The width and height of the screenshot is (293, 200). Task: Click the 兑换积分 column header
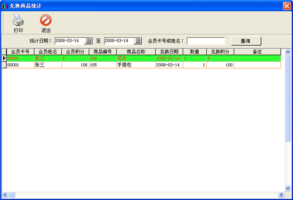(220, 52)
